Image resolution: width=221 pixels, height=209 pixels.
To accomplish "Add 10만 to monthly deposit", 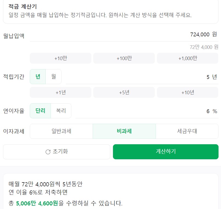I will click(x=60, y=58).
